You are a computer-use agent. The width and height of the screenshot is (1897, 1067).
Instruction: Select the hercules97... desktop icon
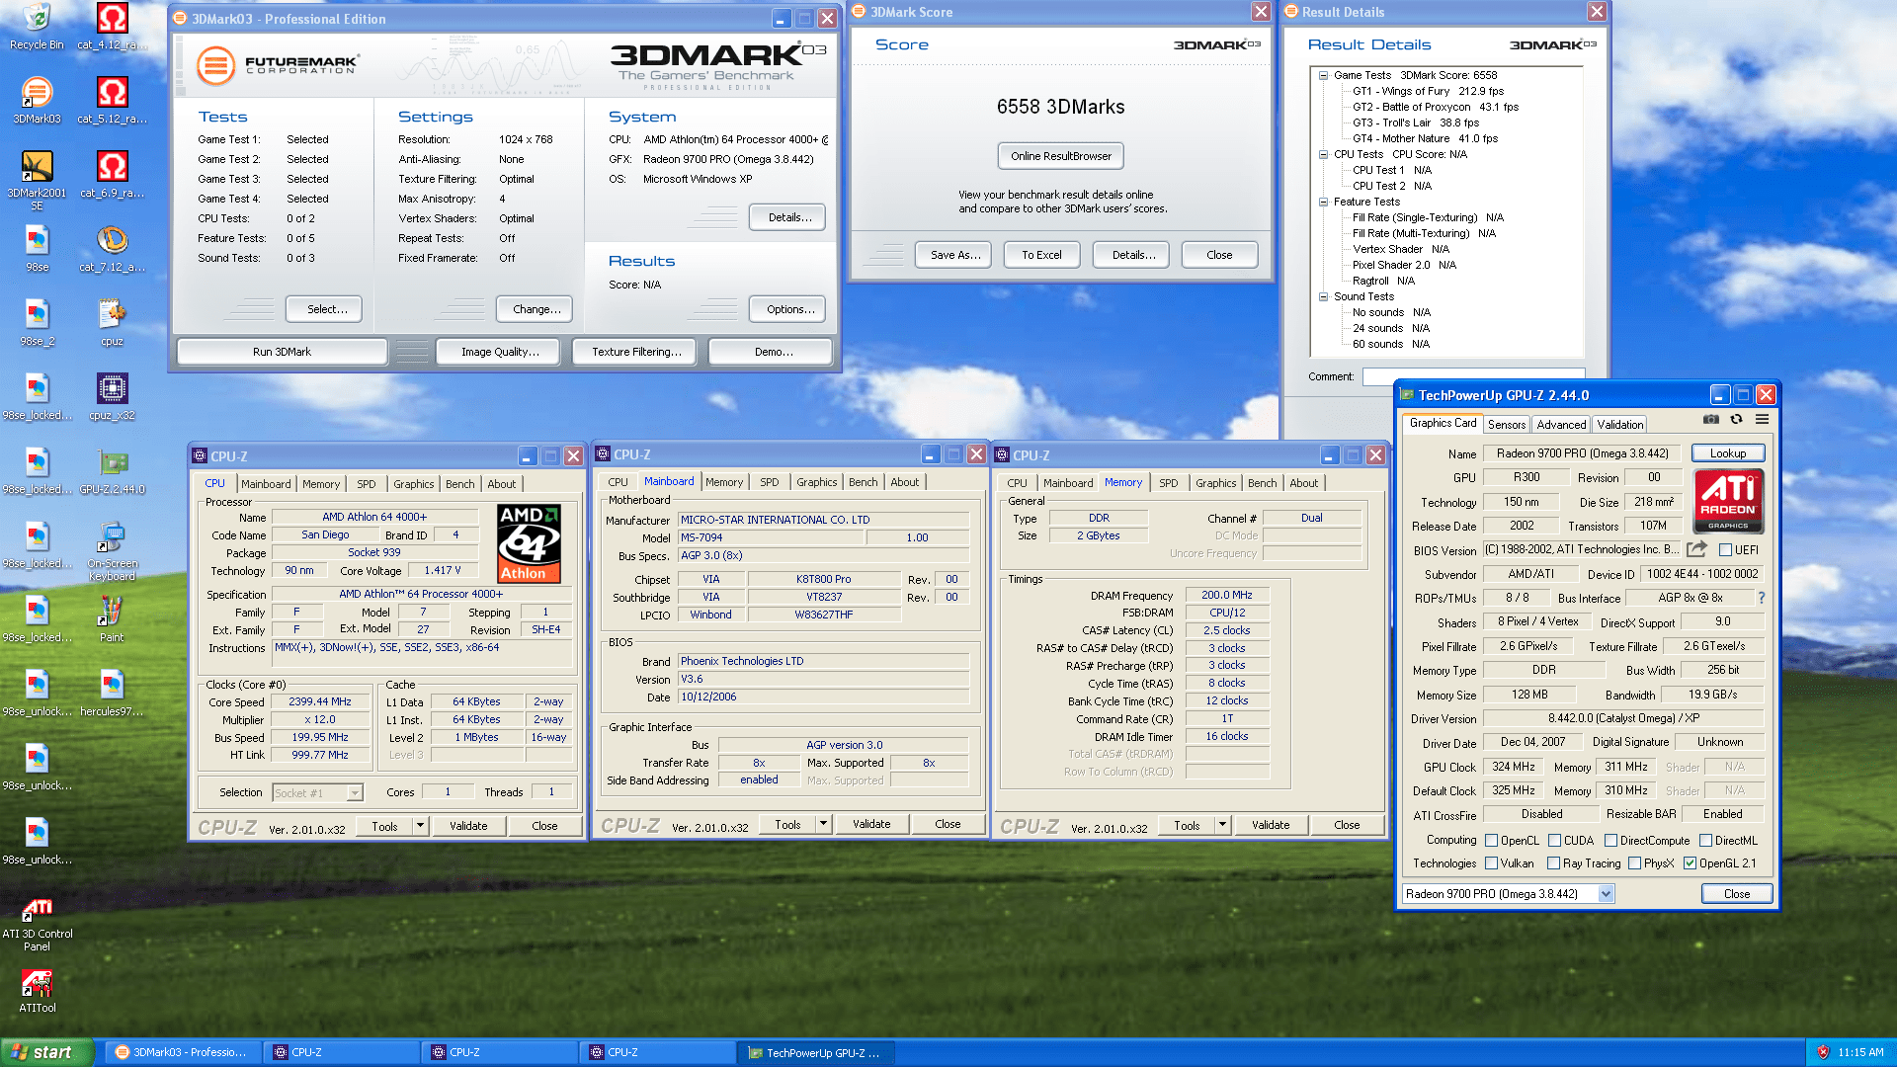(112, 693)
